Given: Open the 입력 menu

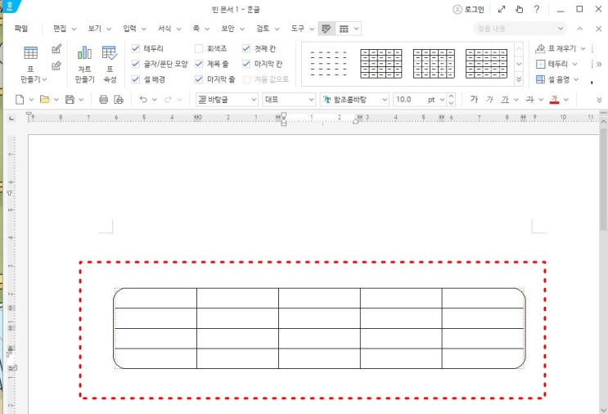Looking at the screenshot, I should (x=129, y=29).
